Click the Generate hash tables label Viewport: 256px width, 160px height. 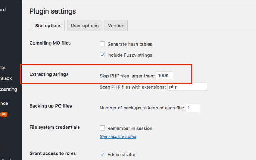click(130, 44)
